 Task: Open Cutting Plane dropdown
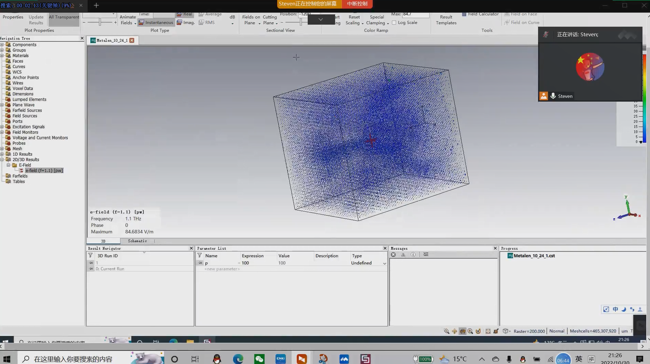click(x=270, y=20)
